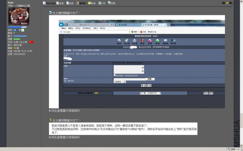Click the China flag icon beside 台灣人在上海

31,42
